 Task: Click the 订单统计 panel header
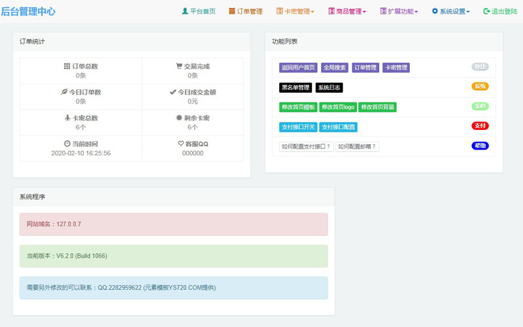click(132, 42)
